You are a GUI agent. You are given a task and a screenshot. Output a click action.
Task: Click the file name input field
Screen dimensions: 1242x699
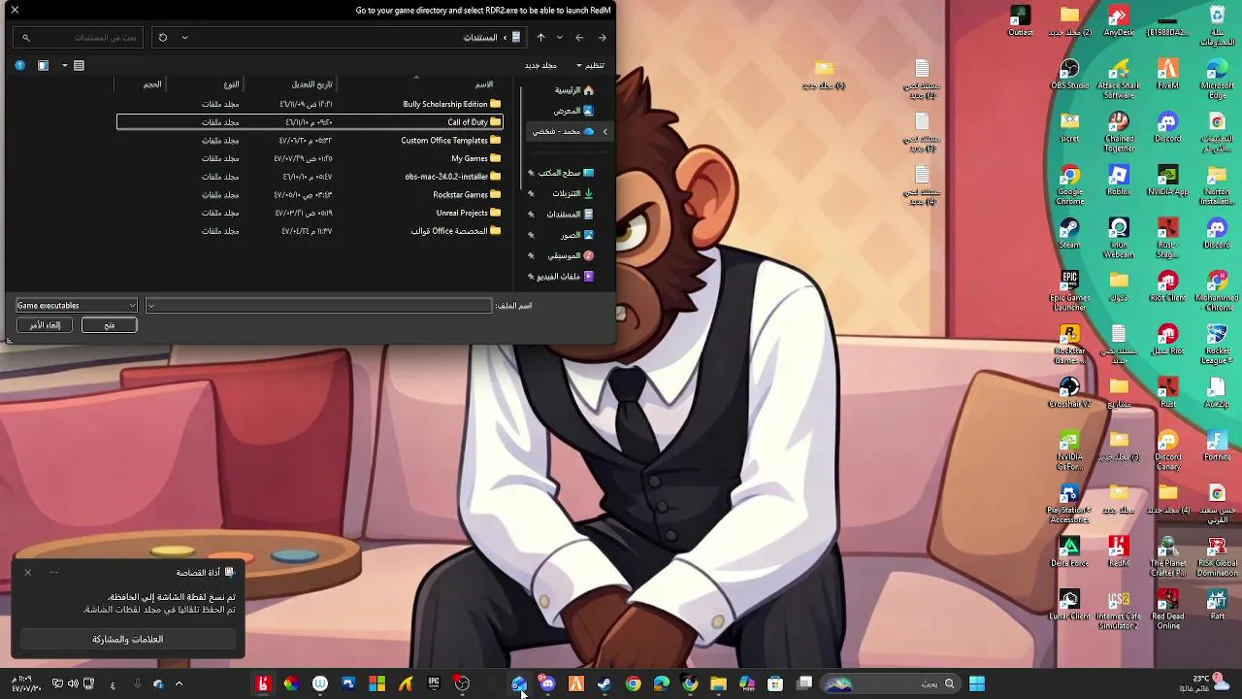tap(319, 306)
